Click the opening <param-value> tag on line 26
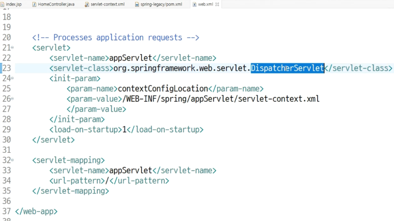 tap(94, 99)
